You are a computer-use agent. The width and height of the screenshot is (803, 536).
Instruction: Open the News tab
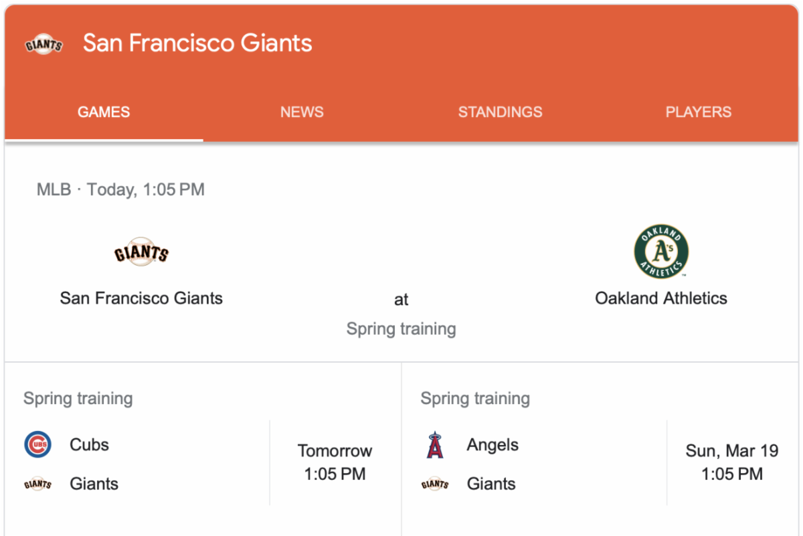pos(302,112)
